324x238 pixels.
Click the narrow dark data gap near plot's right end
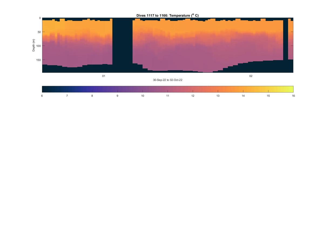tap(285, 45)
